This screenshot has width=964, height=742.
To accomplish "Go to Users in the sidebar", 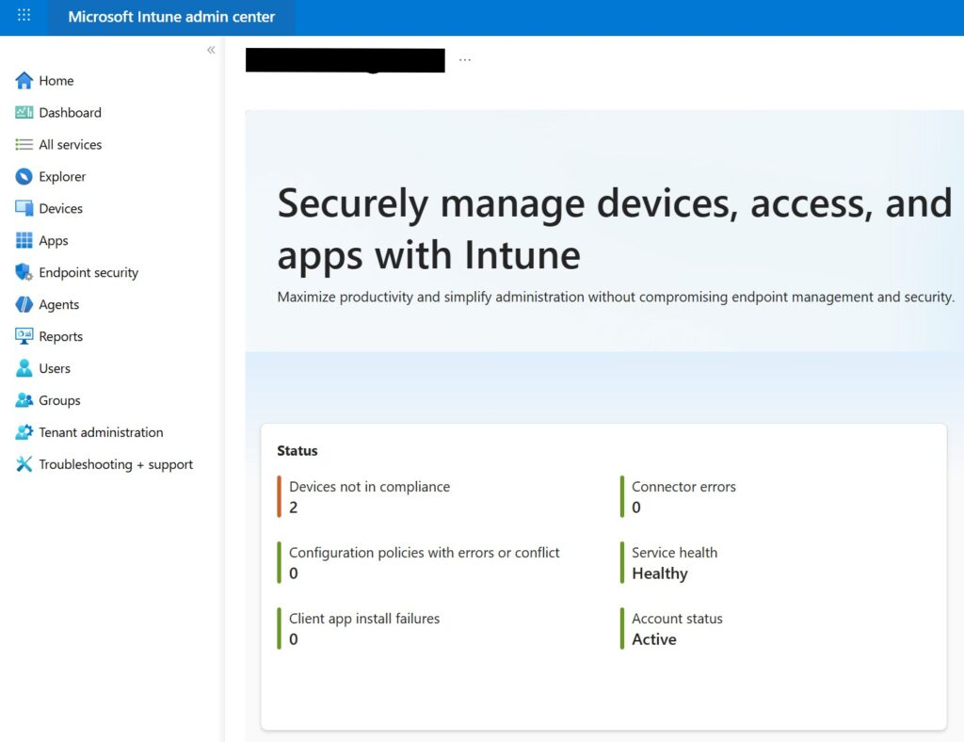I will (x=55, y=369).
